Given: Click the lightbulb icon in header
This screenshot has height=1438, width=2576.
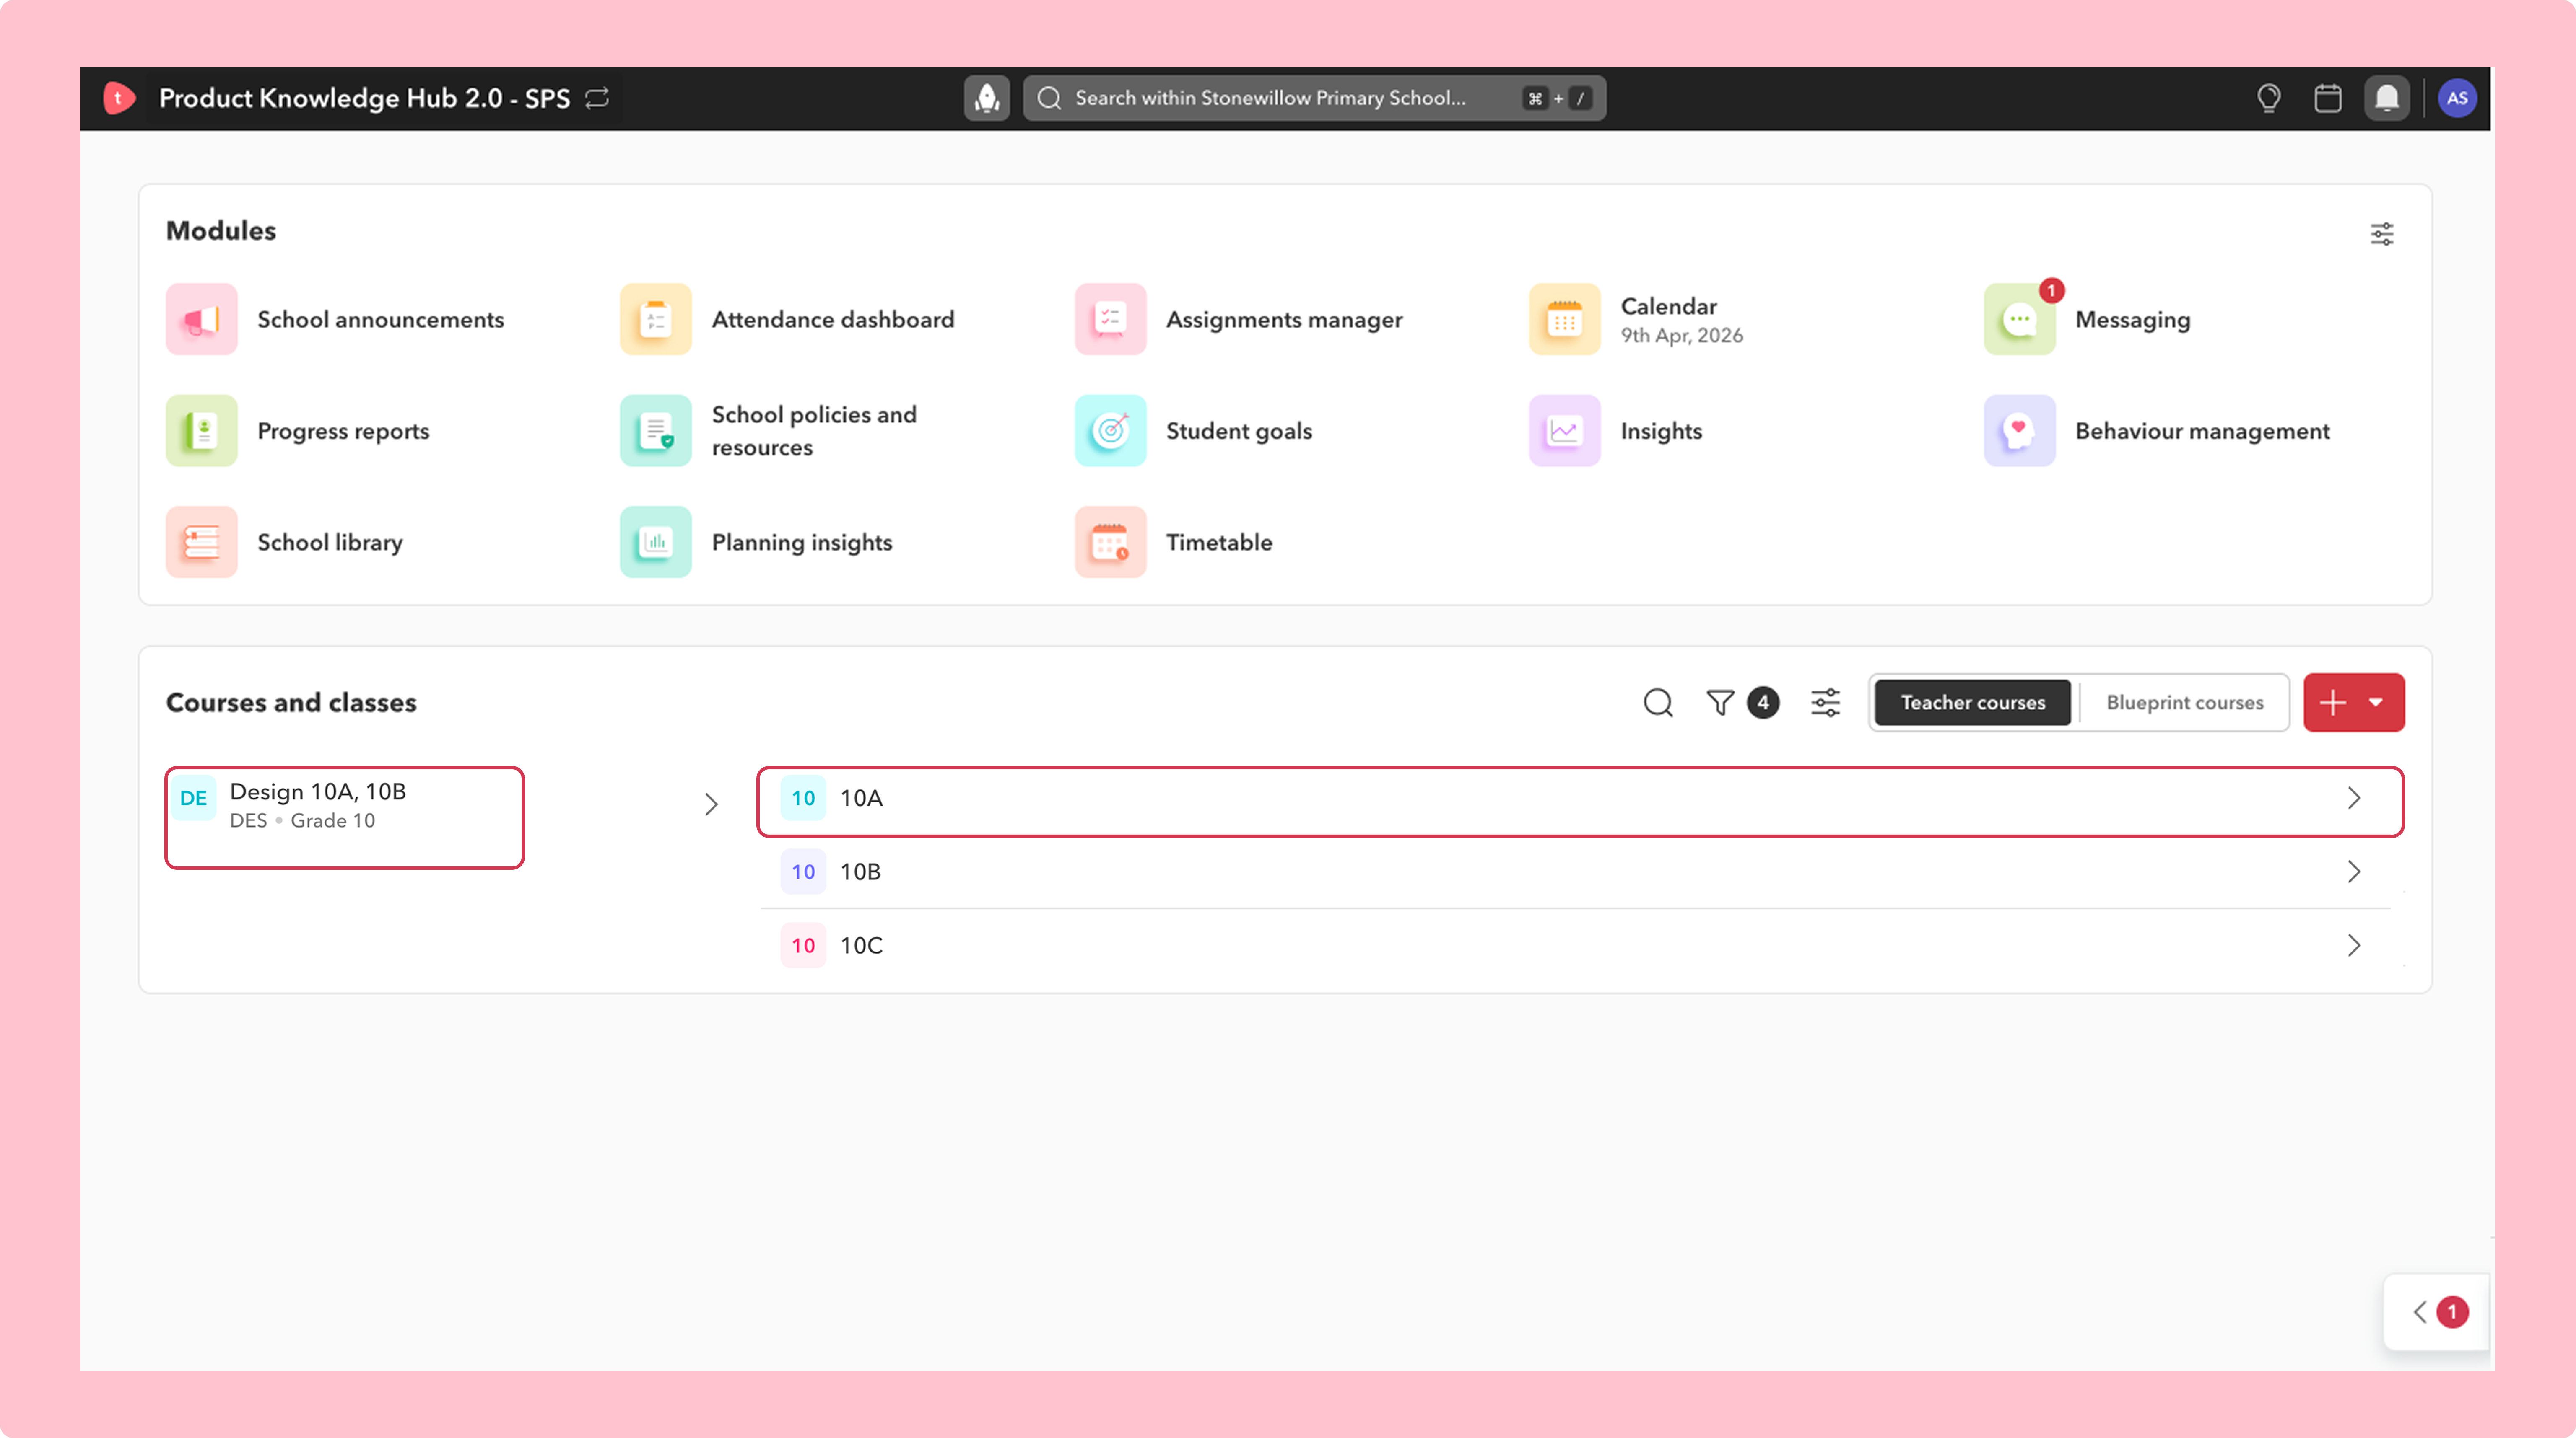Looking at the screenshot, I should coord(2269,98).
